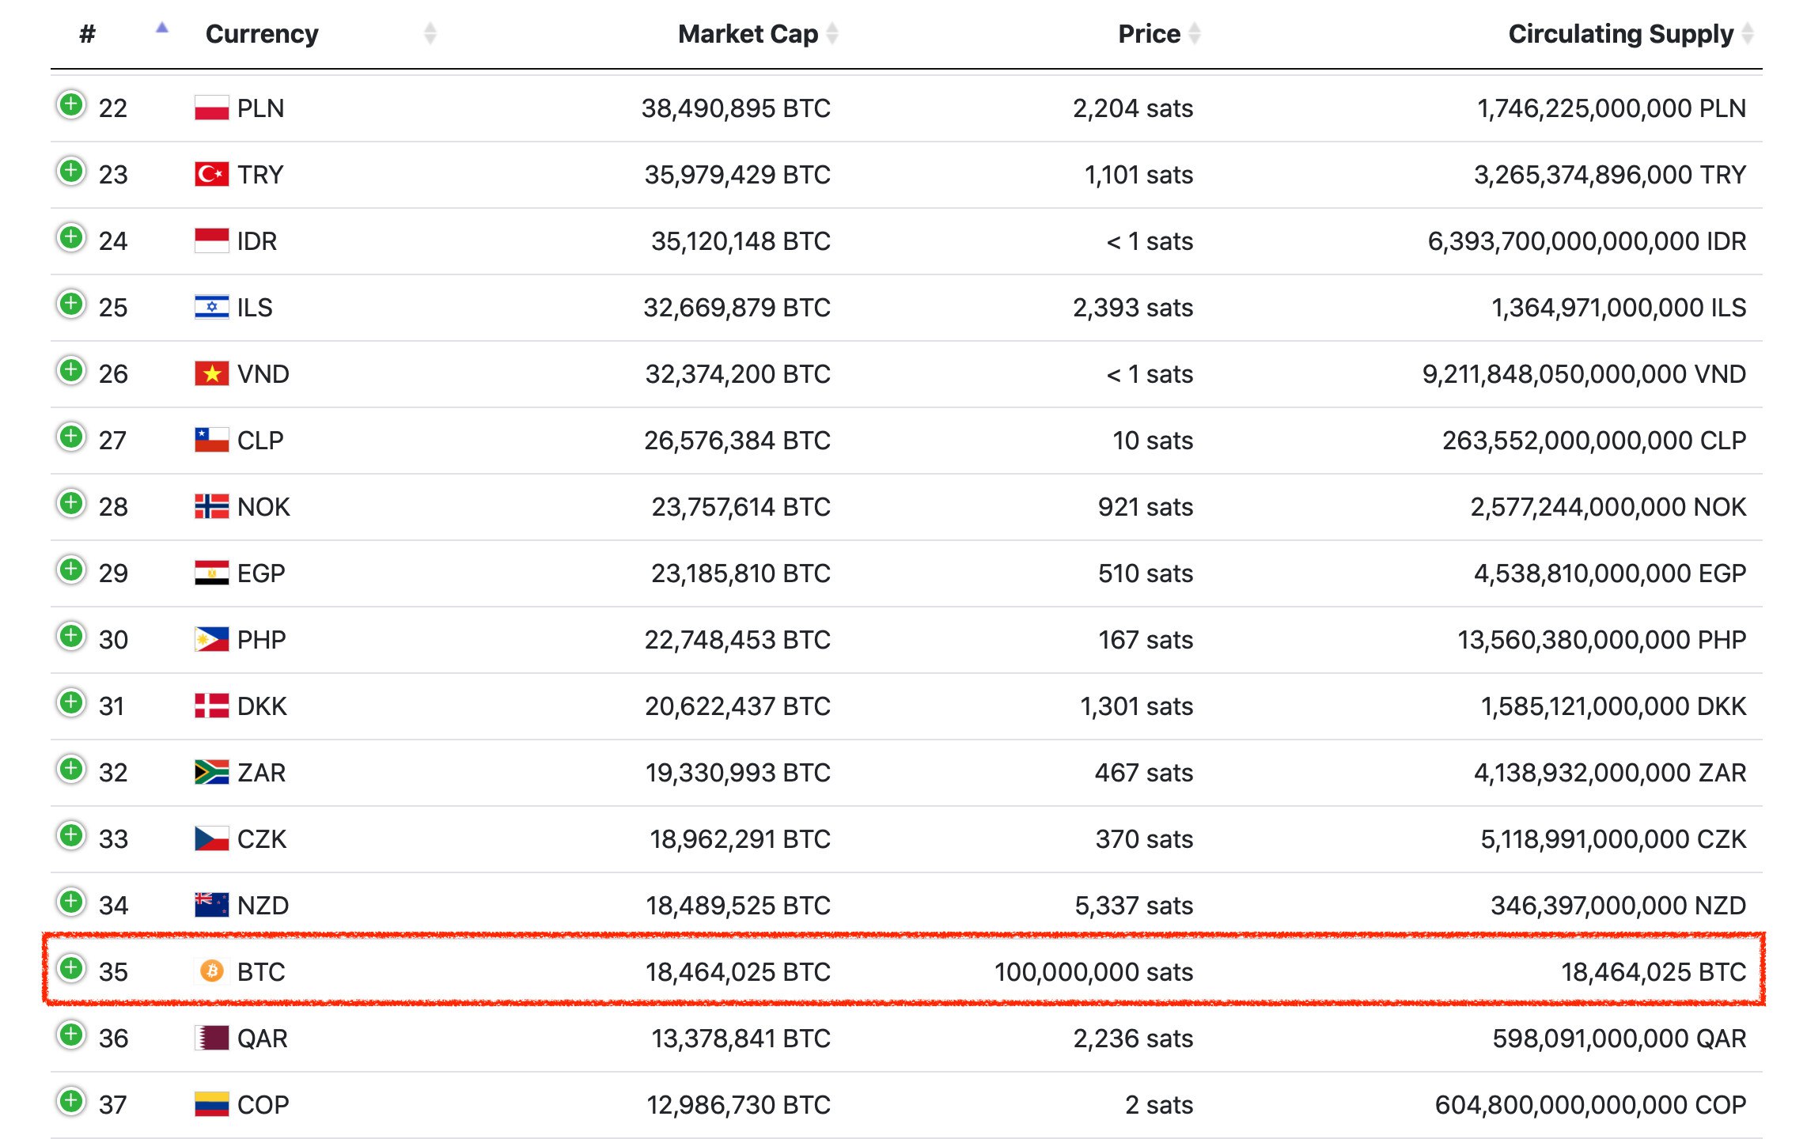Click the Turkey flag icon
Screen dimensions: 1807x1139
[x=211, y=174]
